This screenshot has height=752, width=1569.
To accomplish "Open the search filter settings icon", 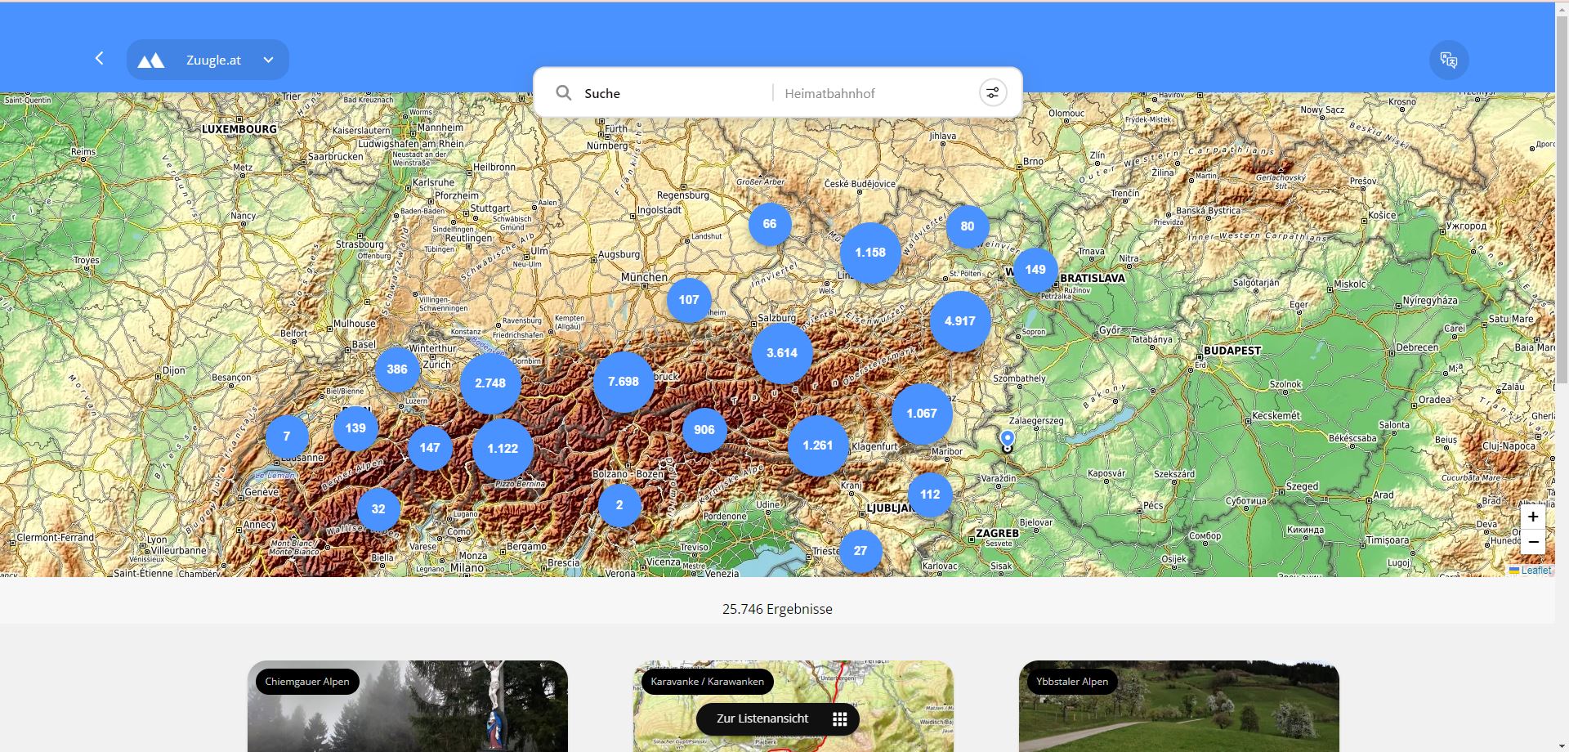I will (x=992, y=93).
